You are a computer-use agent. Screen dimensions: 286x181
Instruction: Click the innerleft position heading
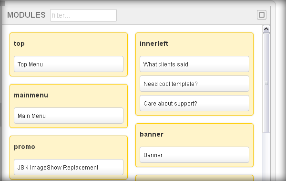(154, 43)
